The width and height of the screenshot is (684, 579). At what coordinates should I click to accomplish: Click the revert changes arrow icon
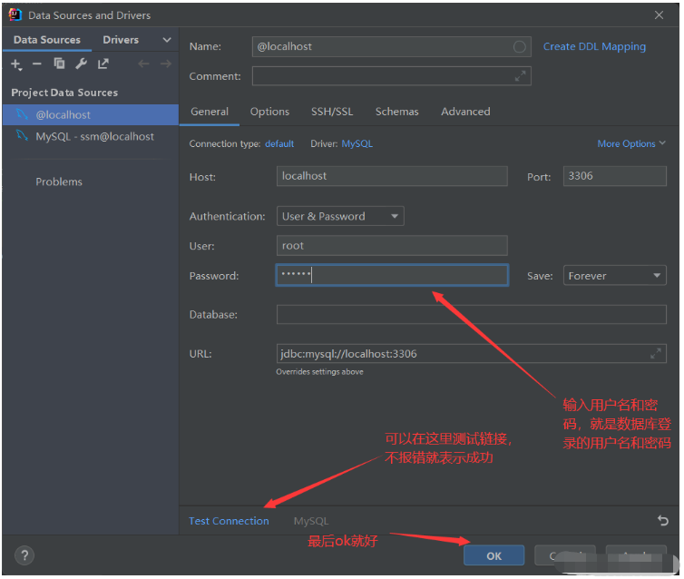click(x=662, y=521)
